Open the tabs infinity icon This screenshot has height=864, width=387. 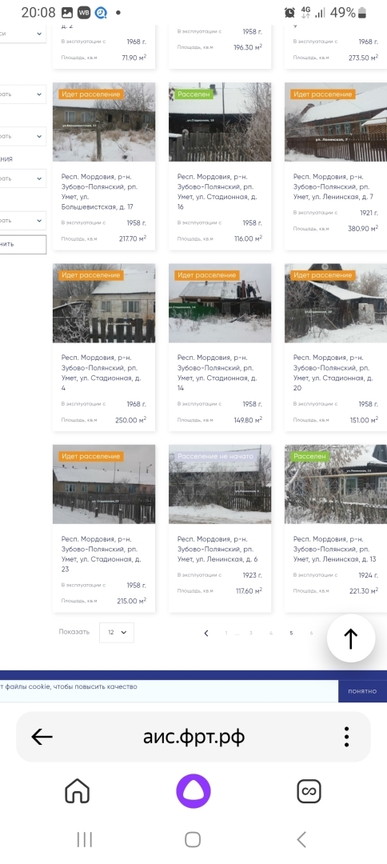click(309, 791)
